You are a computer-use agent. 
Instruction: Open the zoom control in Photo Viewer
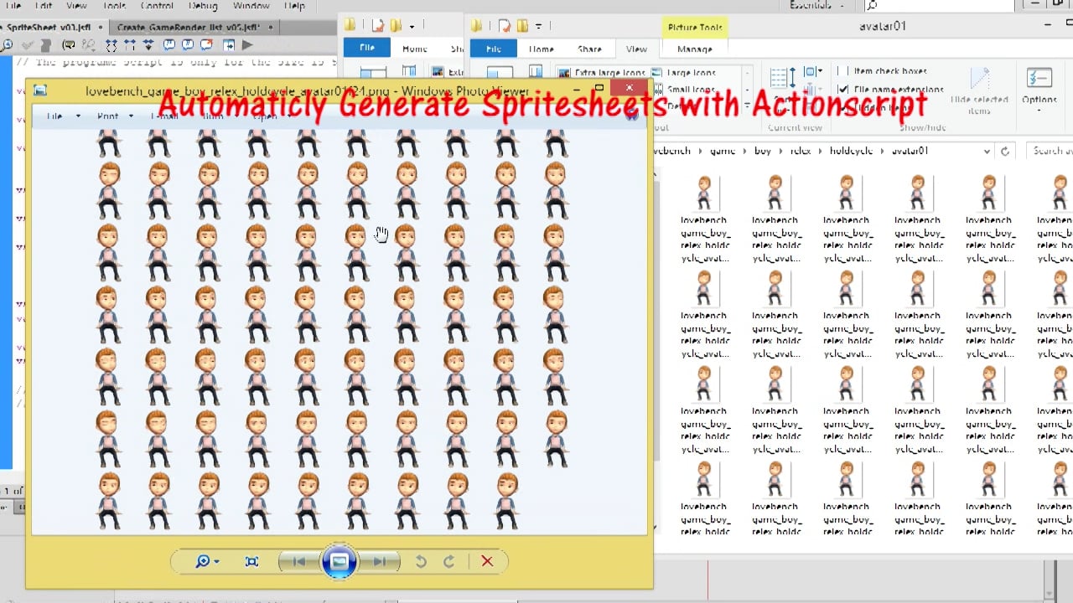click(x=206, y=562)
